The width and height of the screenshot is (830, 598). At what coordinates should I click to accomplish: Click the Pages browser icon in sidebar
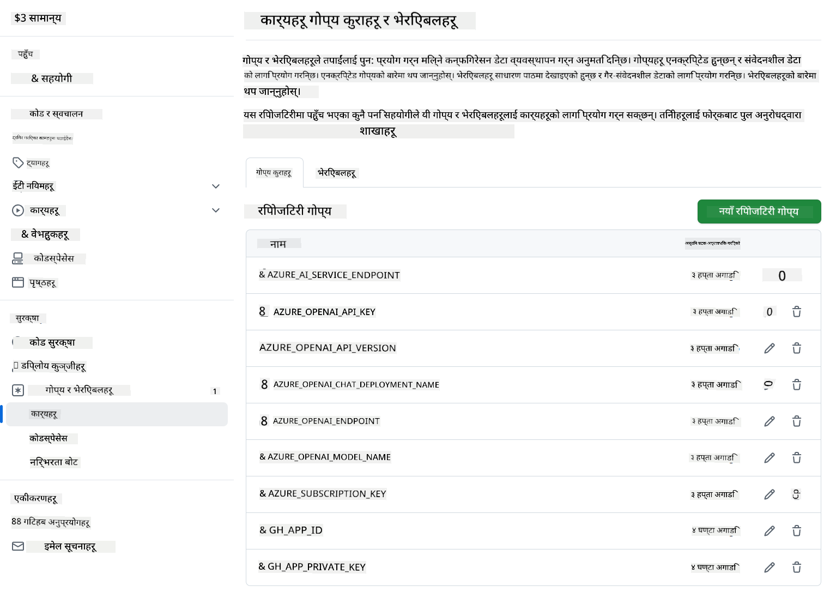18,282
